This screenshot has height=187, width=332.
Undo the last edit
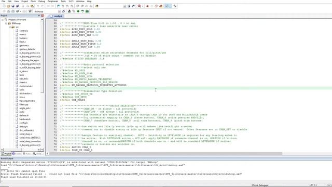click(38, 6)
